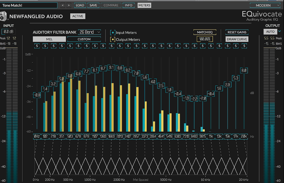284x183 pixels.
Task: Solo the 878 Hz band
Action: (86, 46)
